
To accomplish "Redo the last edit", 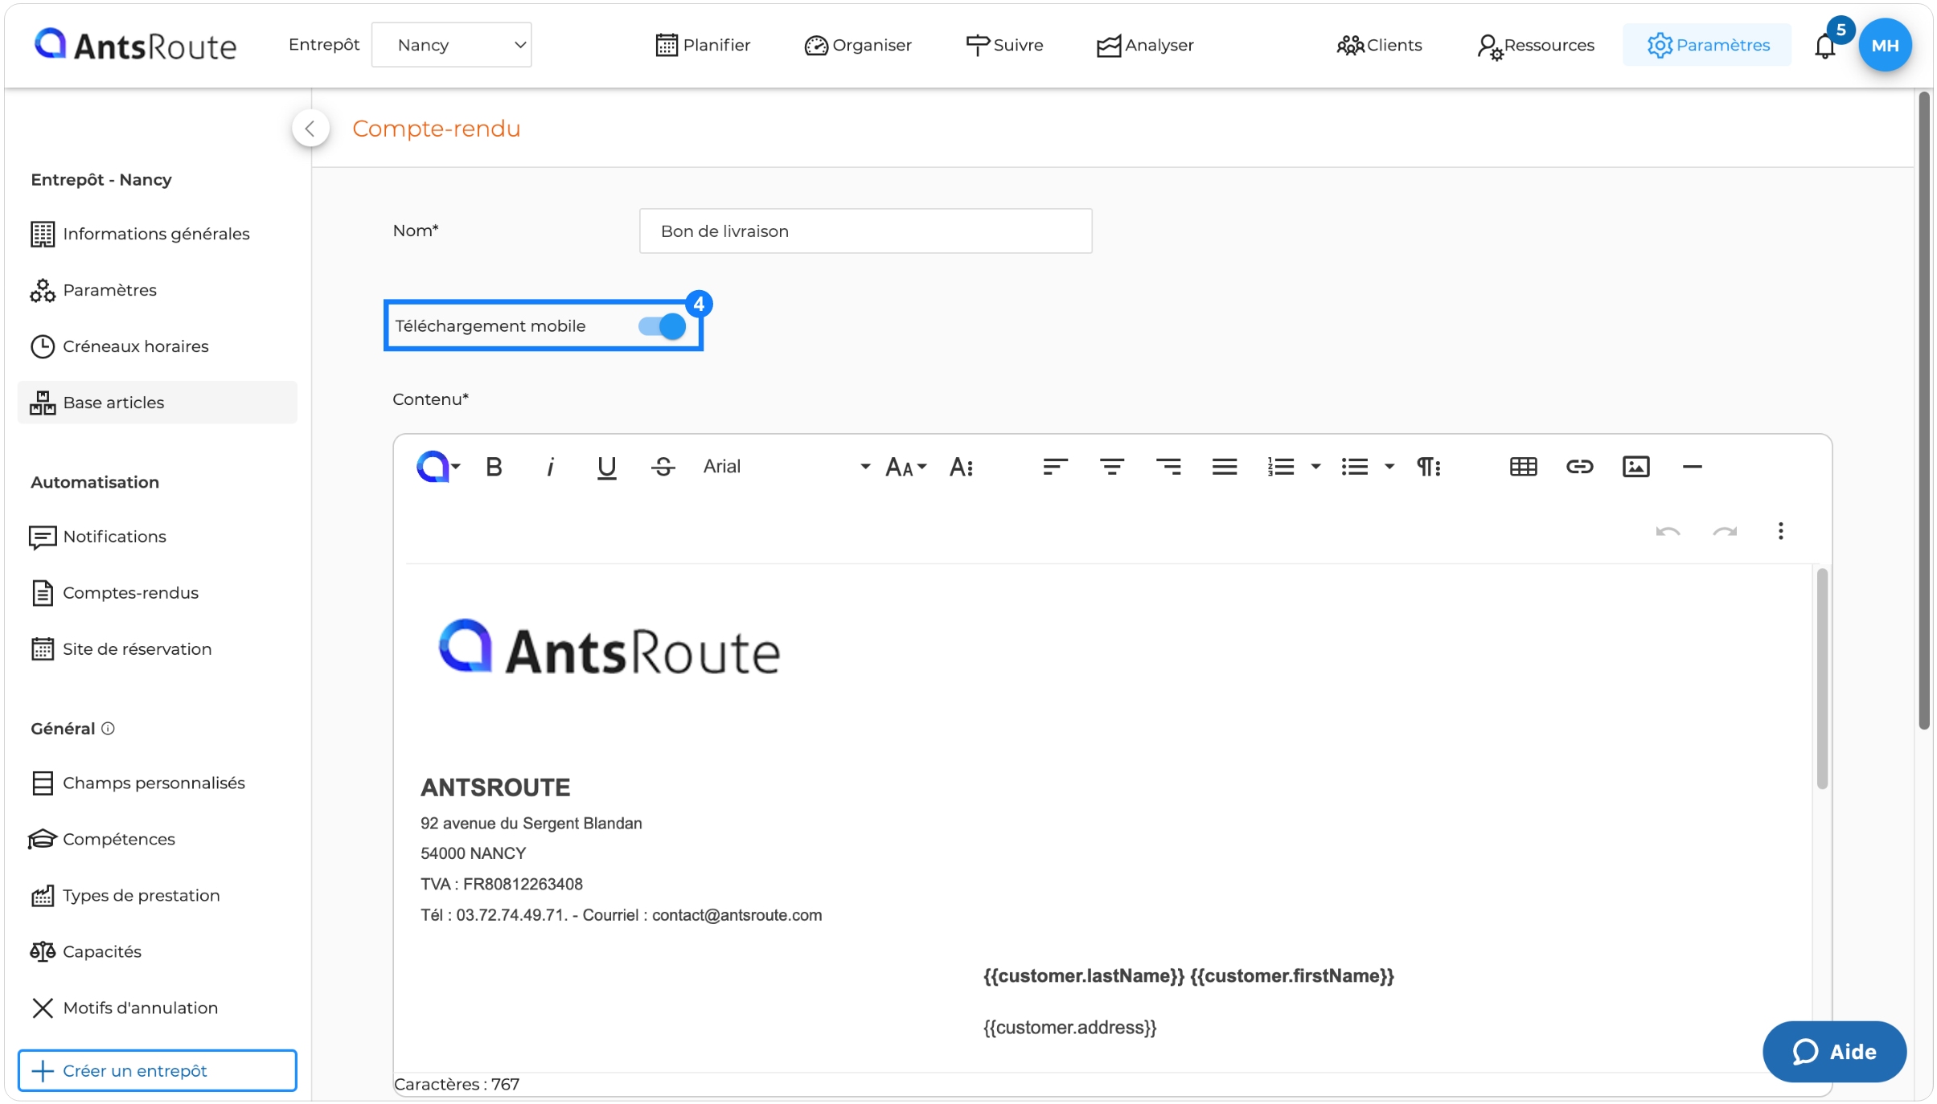I will point(1724,531).
